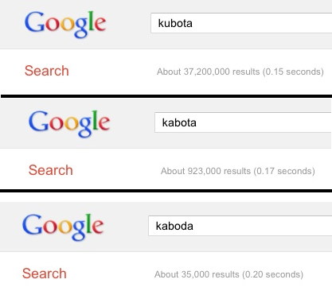This screenshot has height=291, width=332.
Task: Click empty space inside the kubota search field
Action: [261, 23]
